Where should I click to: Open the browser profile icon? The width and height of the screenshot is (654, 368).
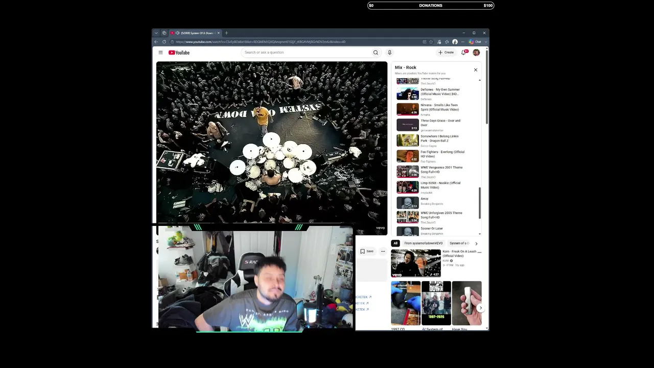pos(455,42)
